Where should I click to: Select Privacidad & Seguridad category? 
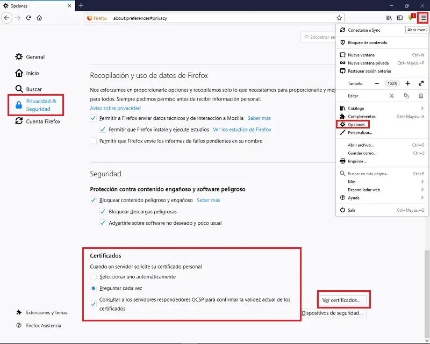[36, 105]
